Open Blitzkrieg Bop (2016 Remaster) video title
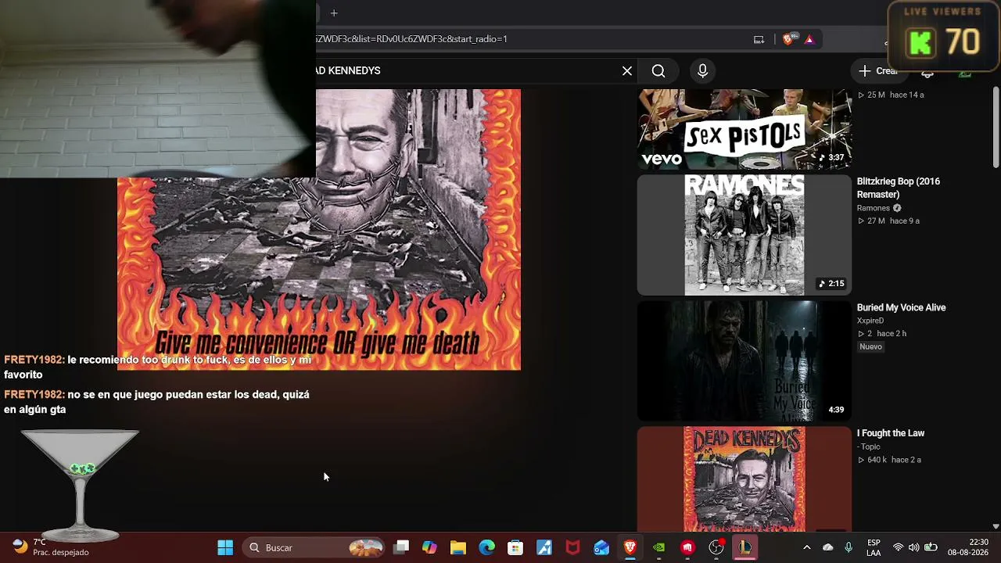Viewport: 1001px width, 563px height. point(899,188)
